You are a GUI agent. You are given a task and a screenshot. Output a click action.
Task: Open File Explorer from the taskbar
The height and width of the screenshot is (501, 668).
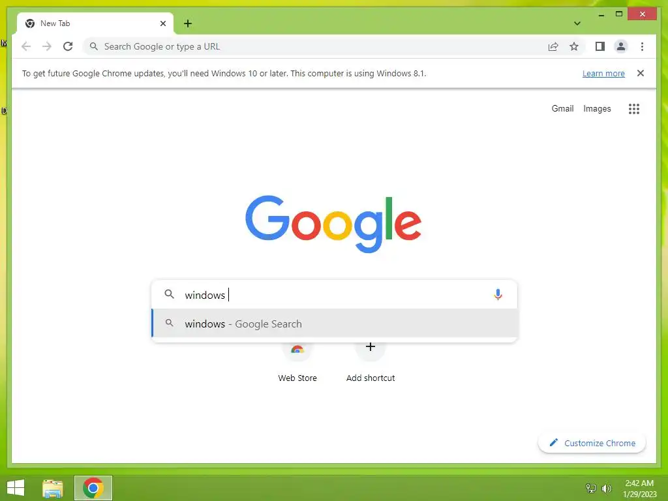[53, 488]
